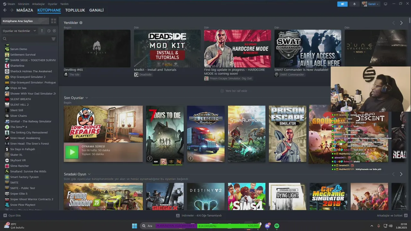The image size is (411, 231).
Task: Click the add game plus icon at bottom left
Action: pos(5,216)
